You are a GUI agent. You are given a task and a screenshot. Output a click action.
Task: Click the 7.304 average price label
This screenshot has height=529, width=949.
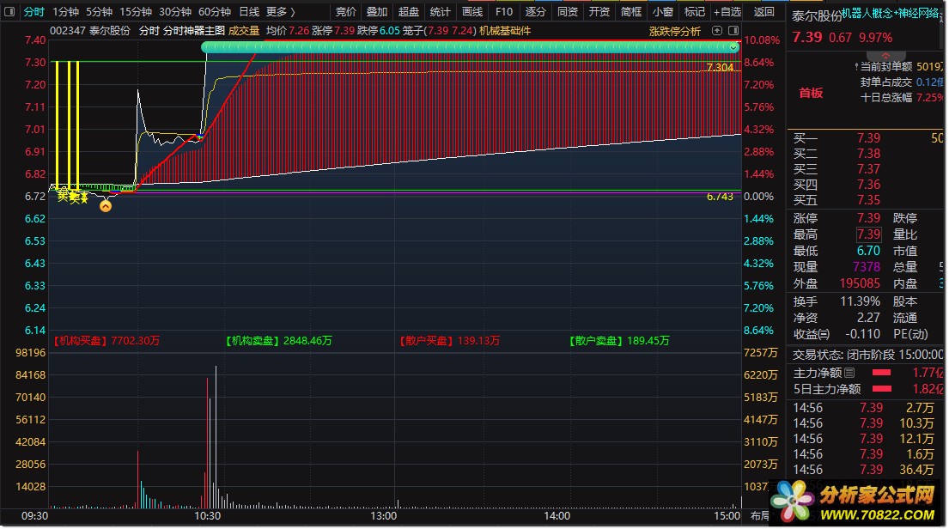(720, 68)
